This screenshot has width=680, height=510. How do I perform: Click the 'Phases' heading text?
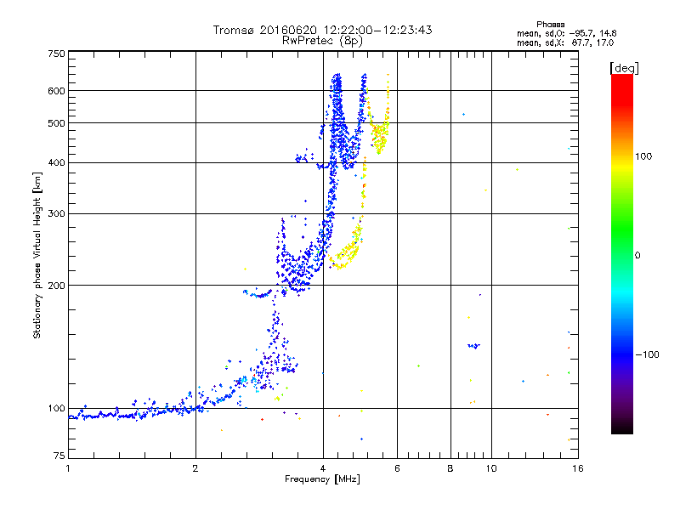[x=550, y=25]
